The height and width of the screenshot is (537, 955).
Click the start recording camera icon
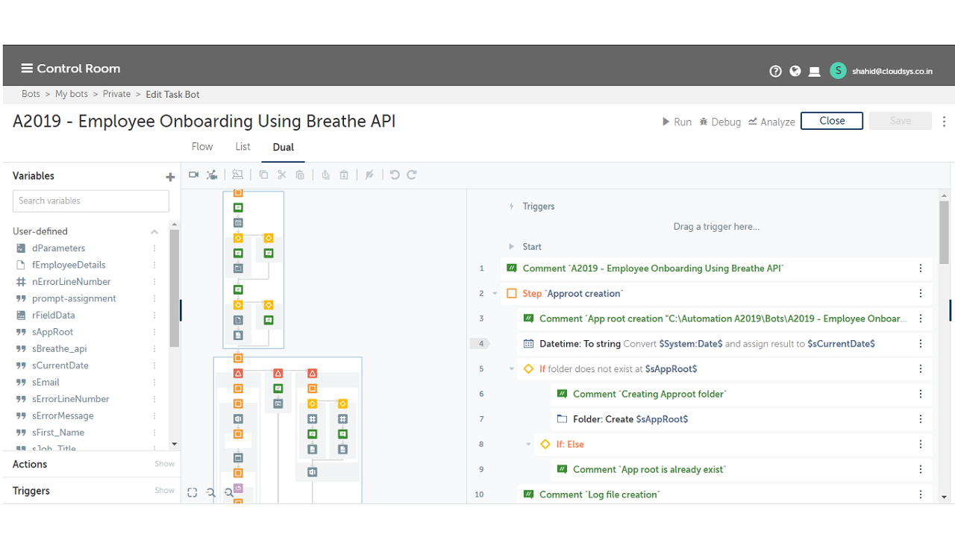194,175
